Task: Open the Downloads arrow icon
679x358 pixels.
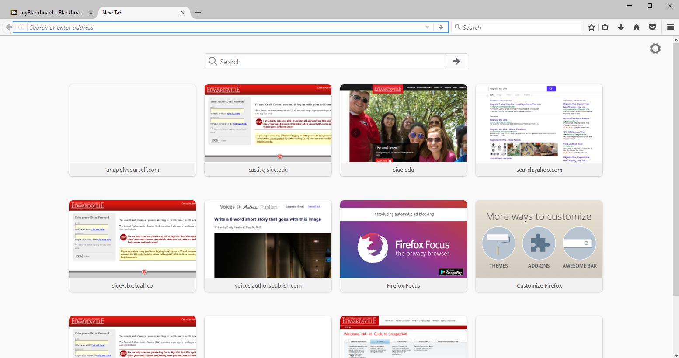Action: tap(620, 27)
